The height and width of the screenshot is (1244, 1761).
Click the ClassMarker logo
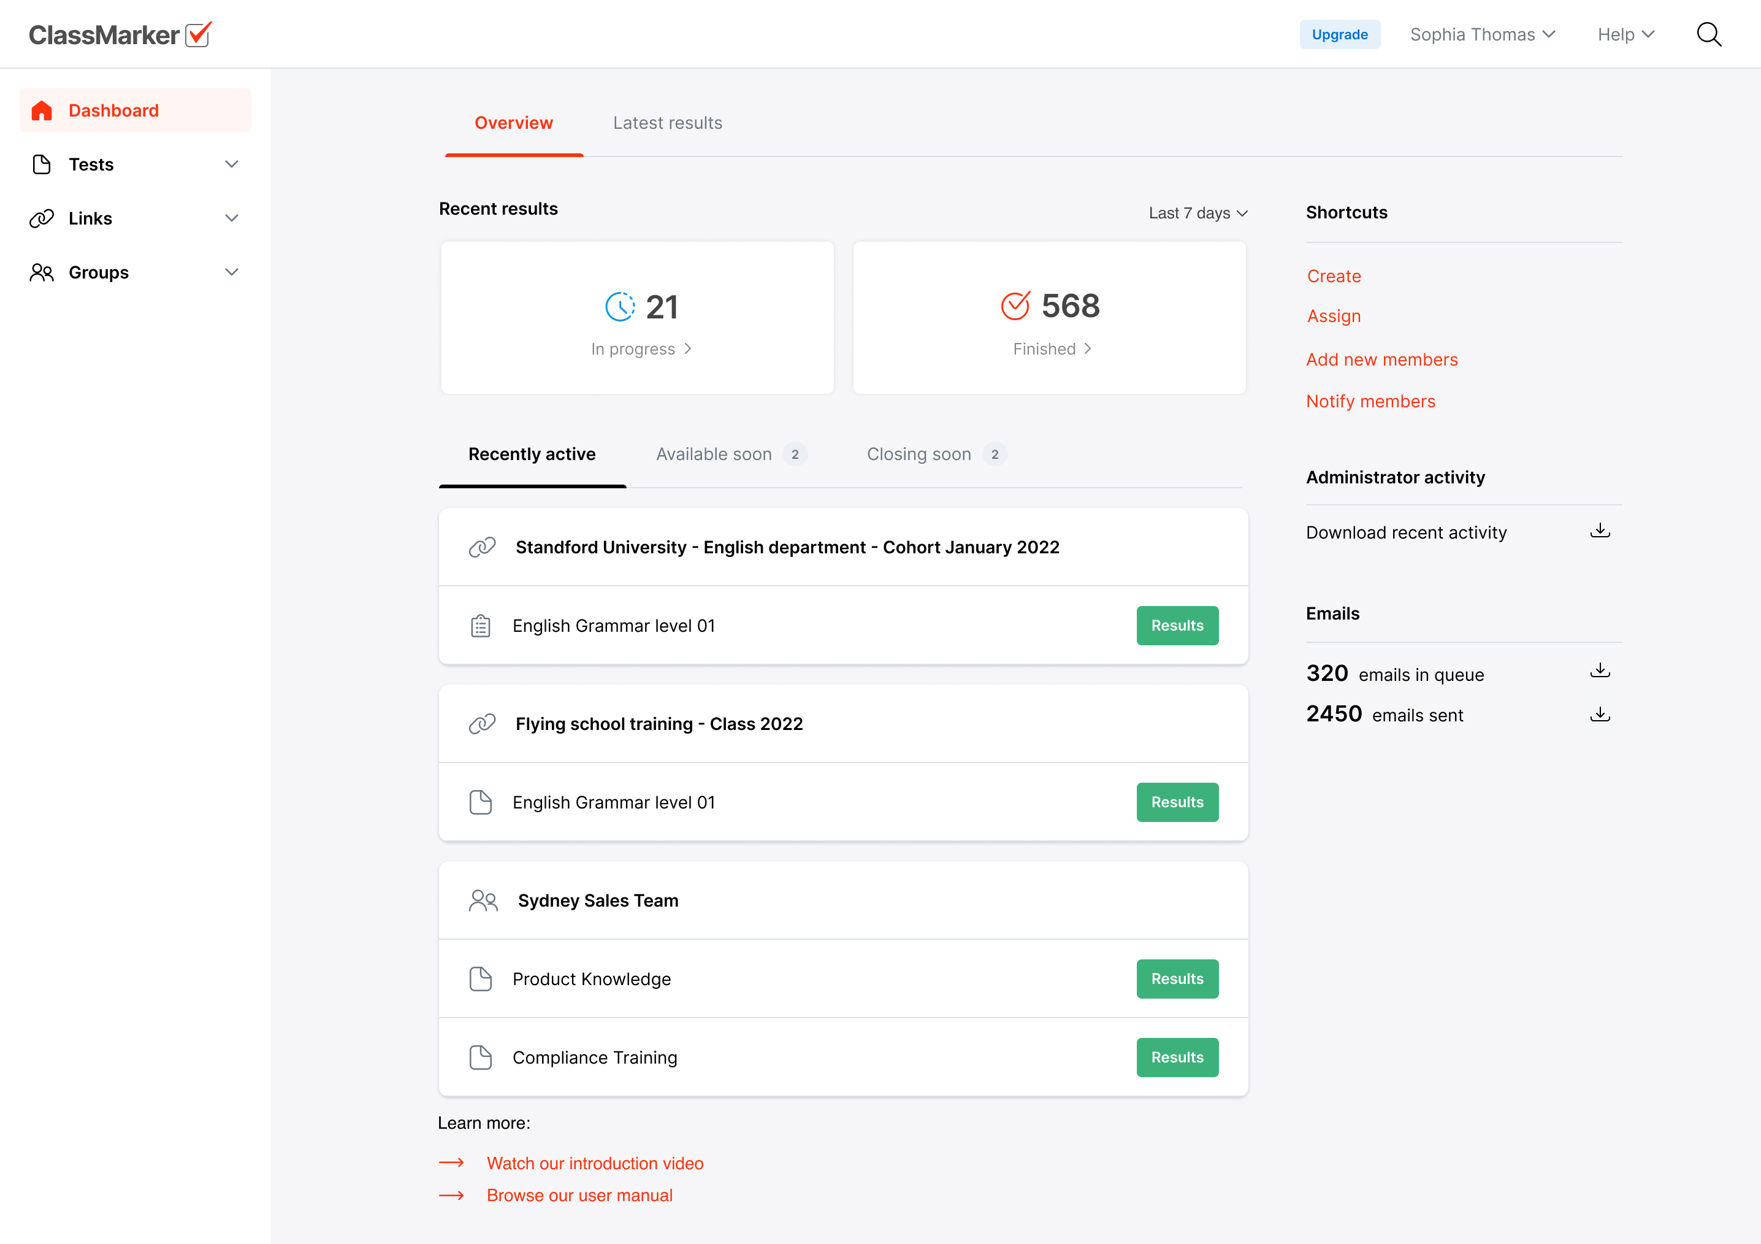click(120, 34)
